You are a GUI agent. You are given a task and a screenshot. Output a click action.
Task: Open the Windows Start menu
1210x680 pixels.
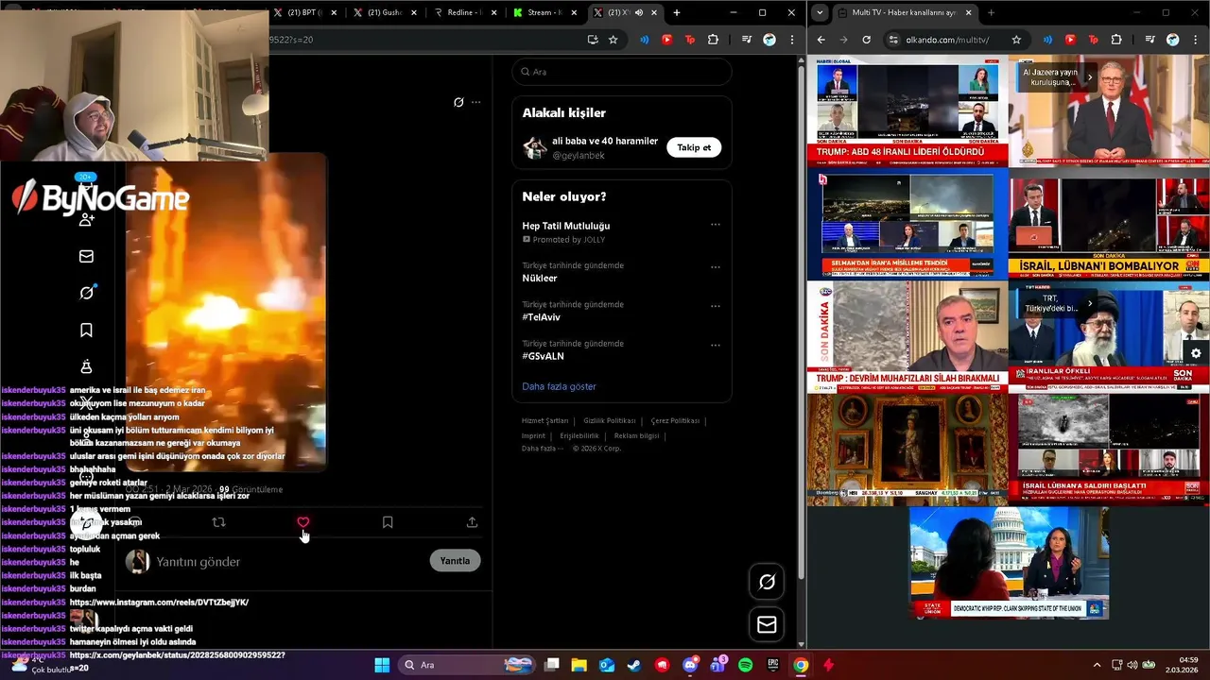tap(382, 665)
